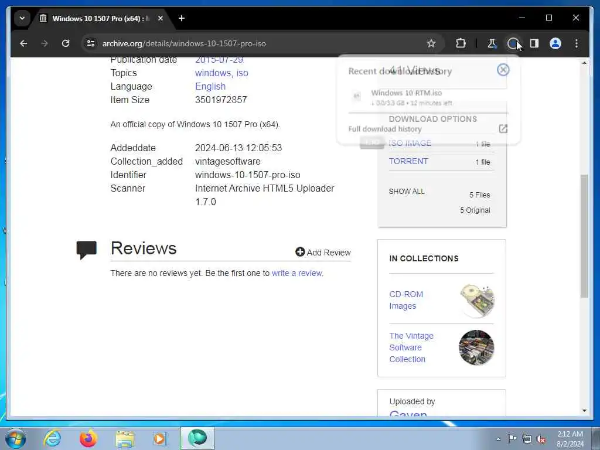Close the recent download history popup
This screenshot has height=450, width=600.
[x=503, y=70]
